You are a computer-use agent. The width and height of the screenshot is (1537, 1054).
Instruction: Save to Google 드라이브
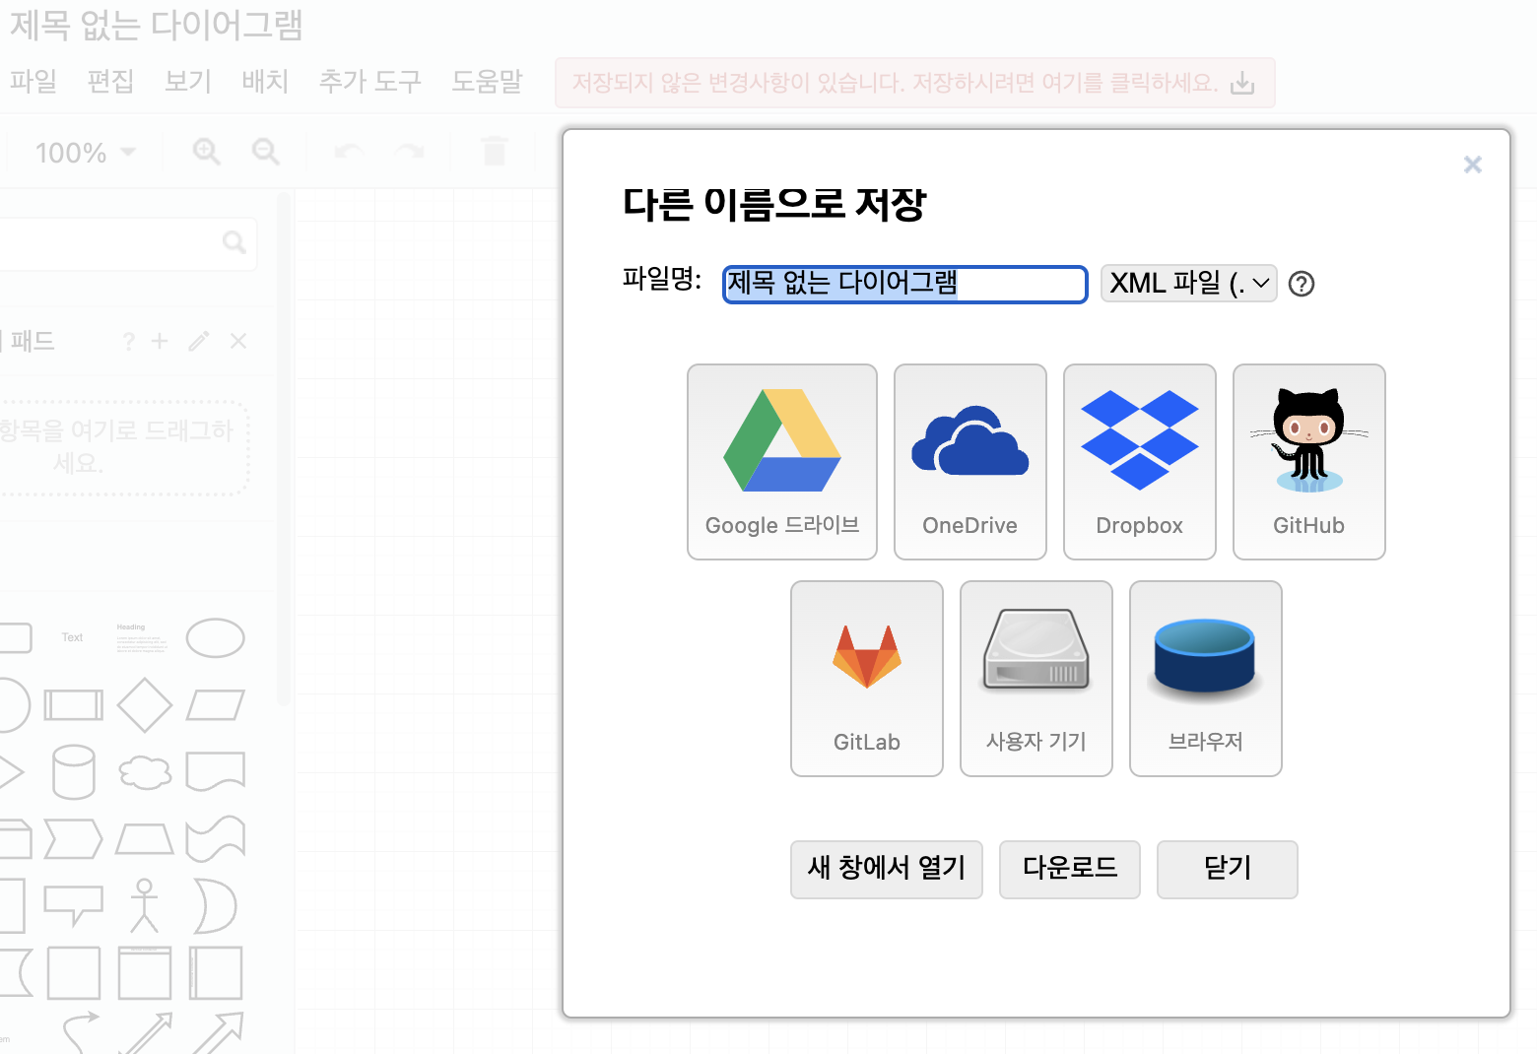click(782, 462)
